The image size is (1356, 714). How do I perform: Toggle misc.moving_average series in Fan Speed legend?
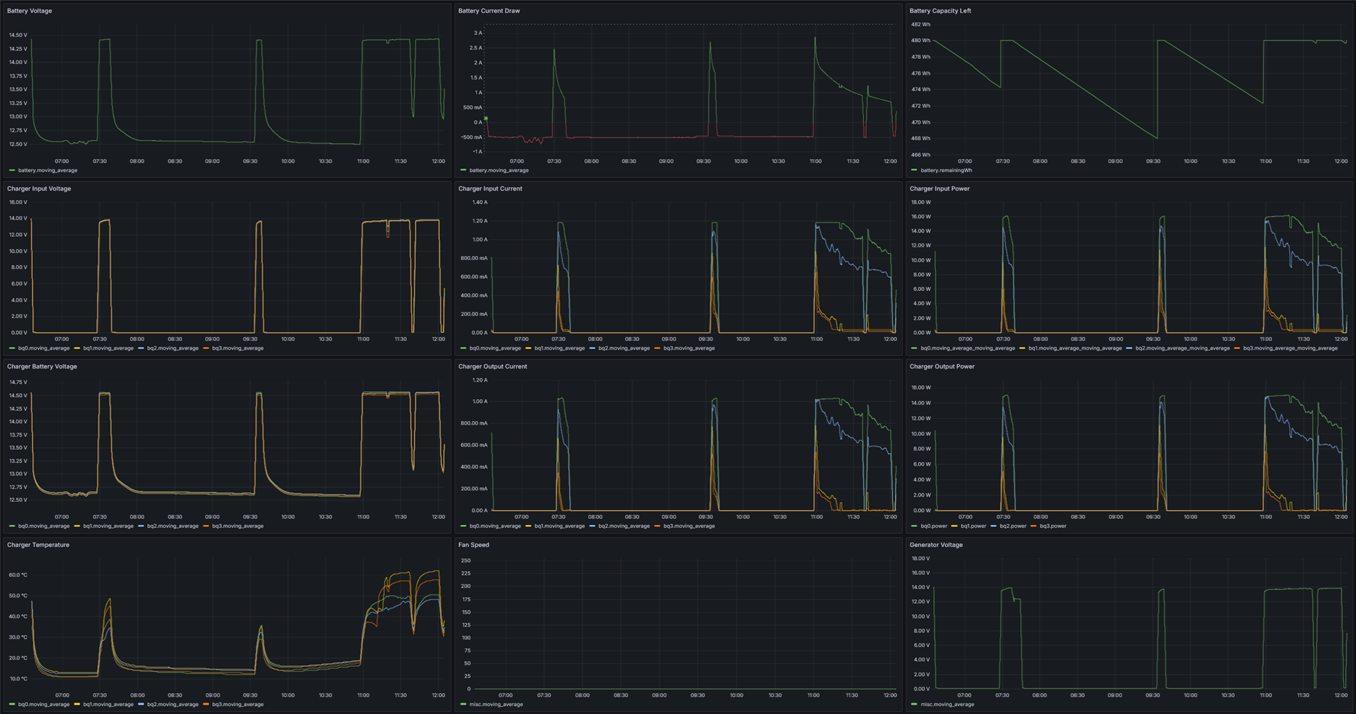(x=496, y=705)
